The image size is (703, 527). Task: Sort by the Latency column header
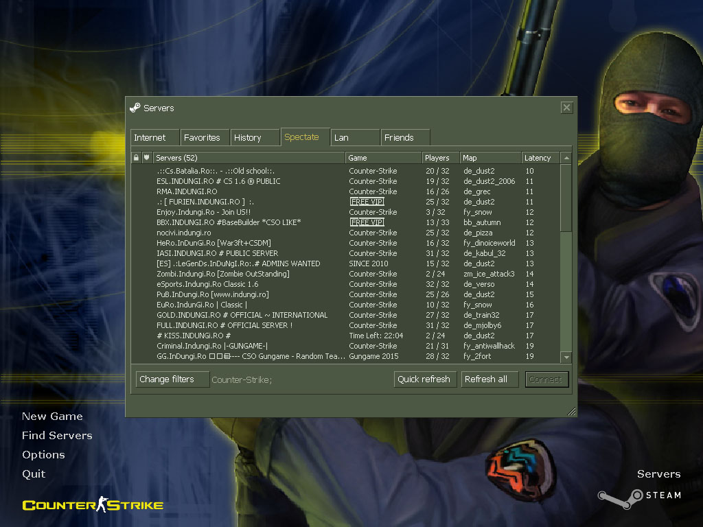coord(541,158)
